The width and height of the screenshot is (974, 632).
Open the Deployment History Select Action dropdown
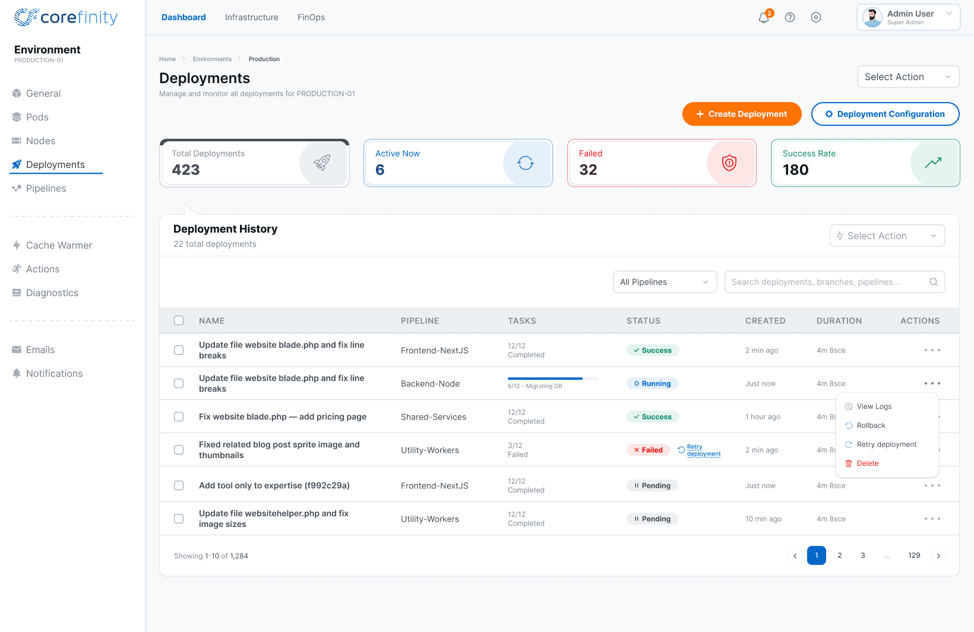pyautogui.click(x=887, y=236)
